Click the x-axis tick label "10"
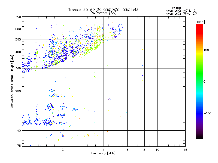Viewport: 218px width, 163px height. point(158,150)
